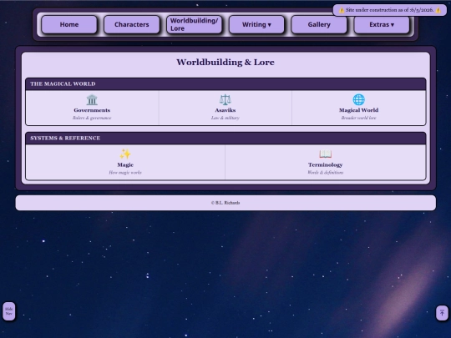Expand the Writing dropdown menu
Viewport: 451px width, 338px height.
[256, 24]
